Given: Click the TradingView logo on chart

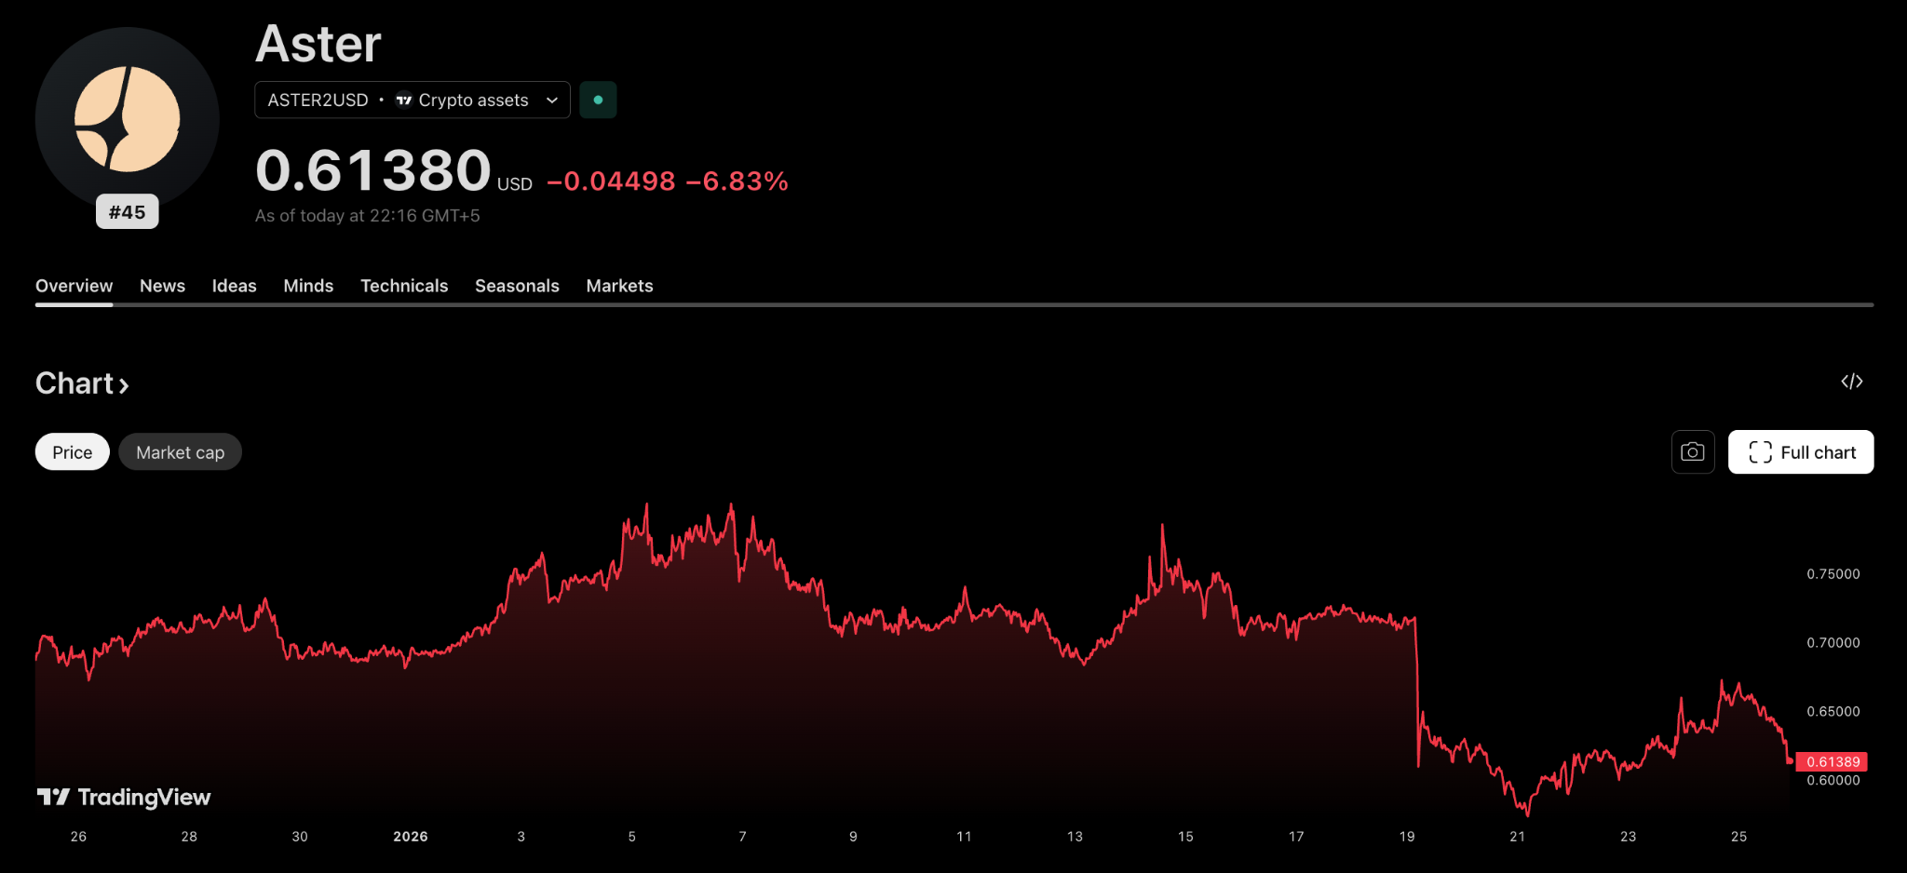Looking at the screenshot, I should point(124,797).
